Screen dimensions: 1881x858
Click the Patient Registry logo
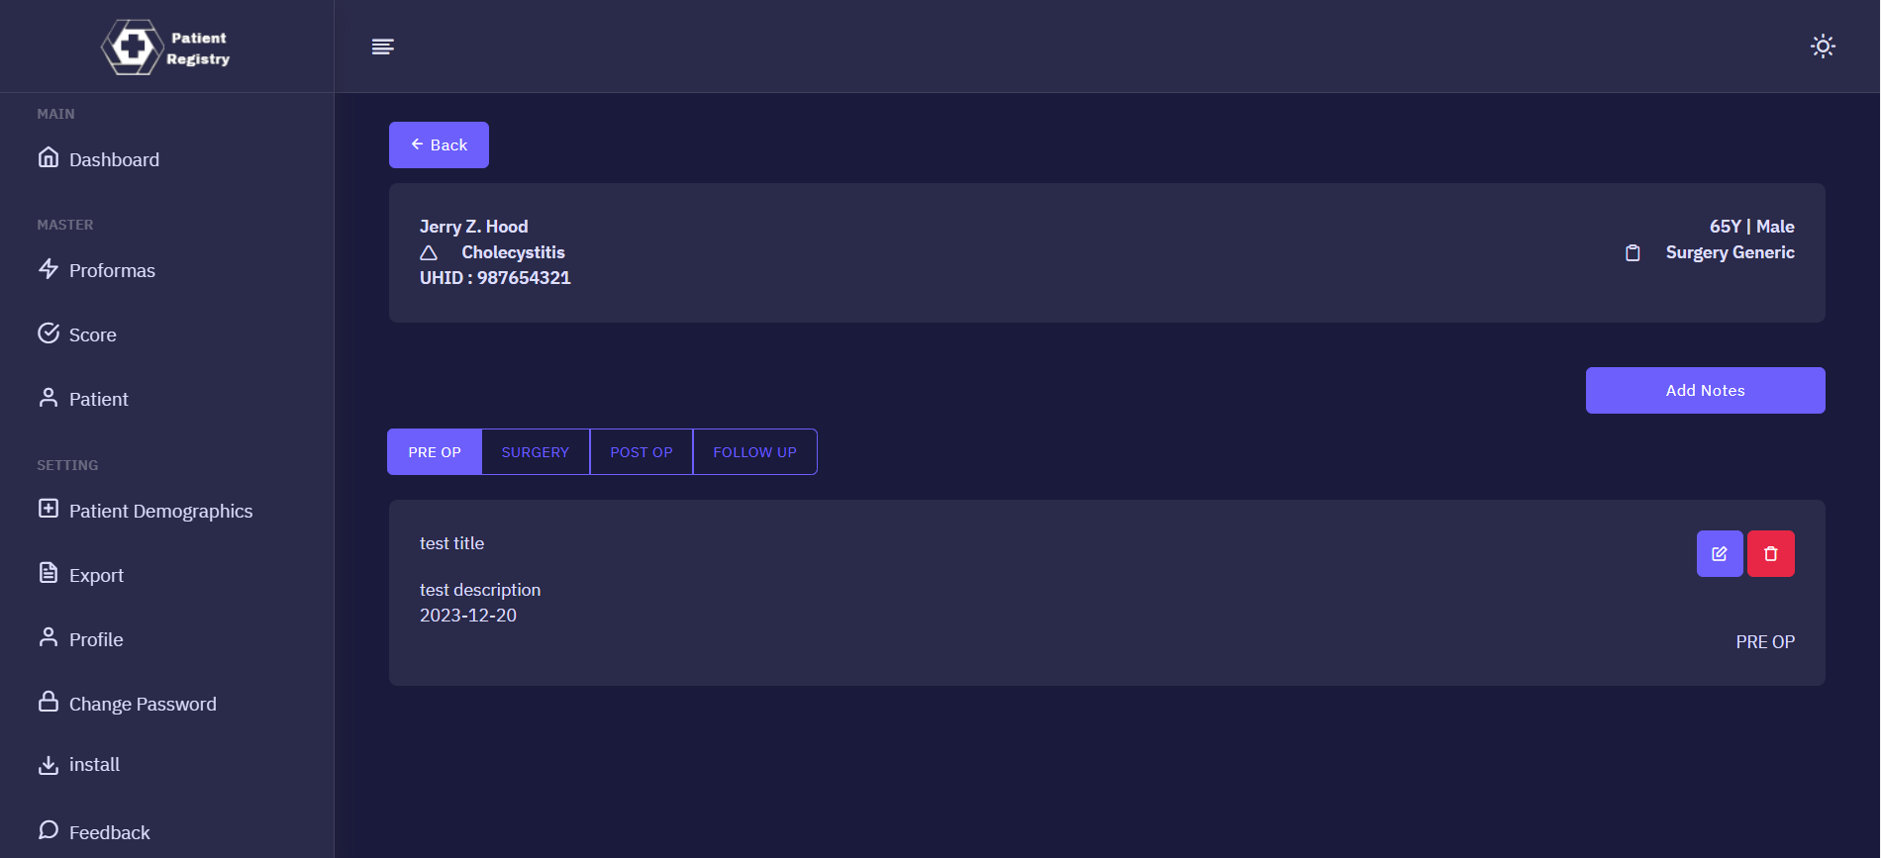pyautogui.click(x=166, y=48)
